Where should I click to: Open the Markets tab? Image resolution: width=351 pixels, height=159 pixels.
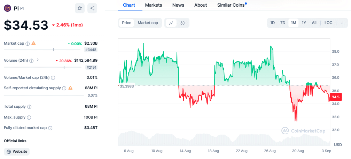tap(154, 5)
